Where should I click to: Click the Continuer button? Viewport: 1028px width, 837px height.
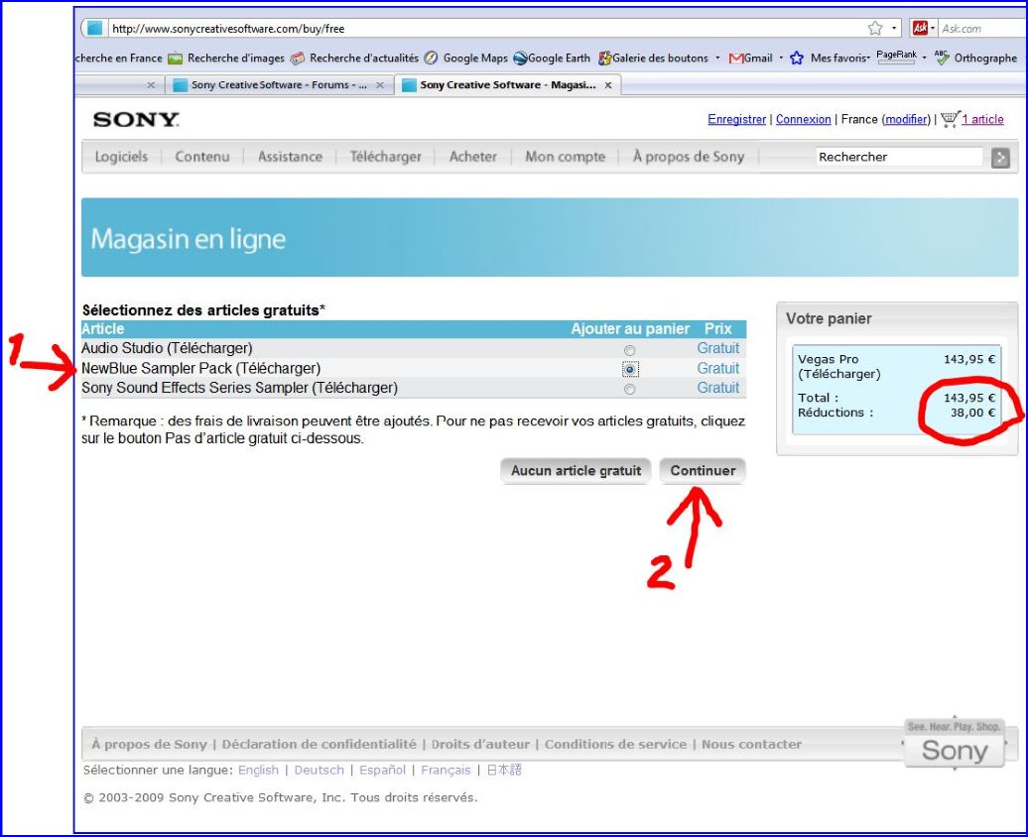pyautogui.click(x=703, y=471)
